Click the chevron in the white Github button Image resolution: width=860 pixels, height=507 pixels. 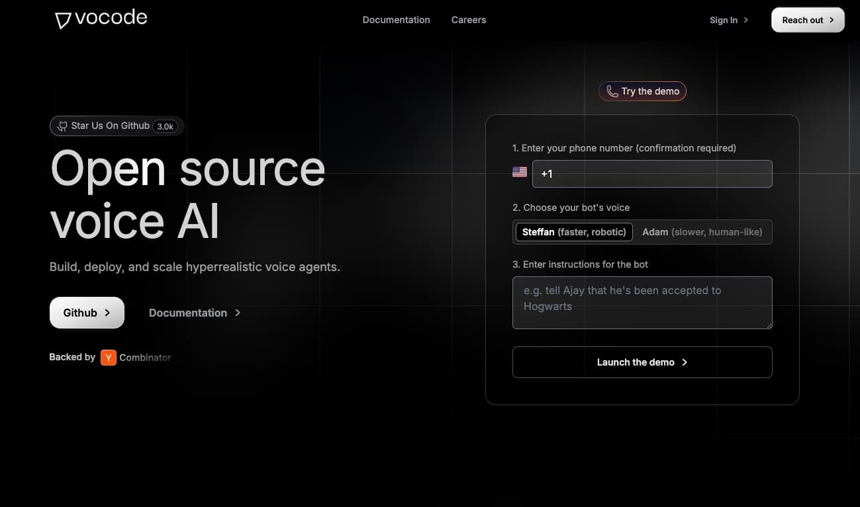[x=107, y=313]
